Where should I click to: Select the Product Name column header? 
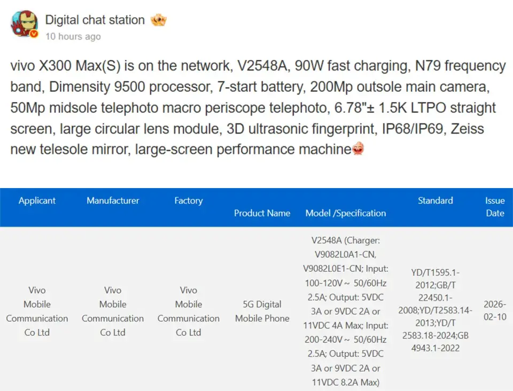point(262,213)
